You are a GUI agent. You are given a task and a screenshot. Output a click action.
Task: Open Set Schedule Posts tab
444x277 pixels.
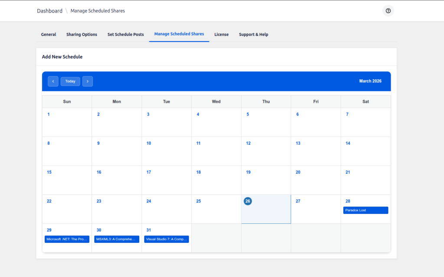point(126,35)
